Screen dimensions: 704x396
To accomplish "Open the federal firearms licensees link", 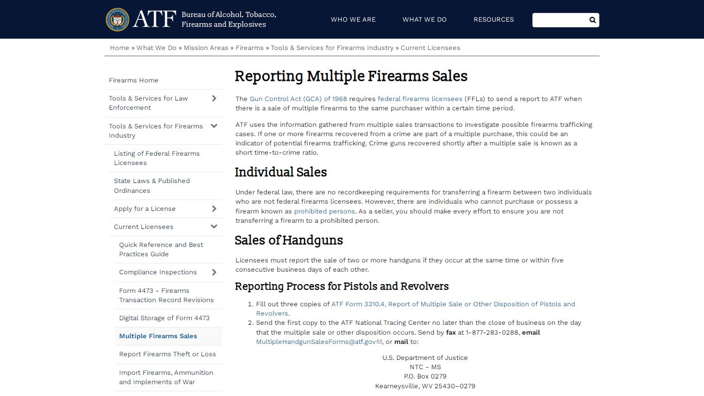I will click(x=420, y=99).
